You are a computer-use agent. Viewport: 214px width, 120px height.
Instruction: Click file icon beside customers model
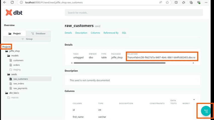11,60
